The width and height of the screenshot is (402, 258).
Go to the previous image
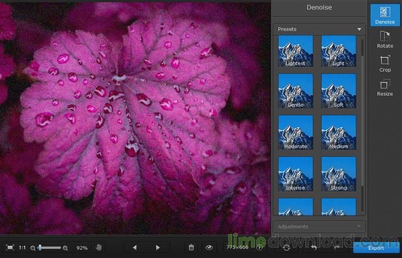click(x=135, y=248)
